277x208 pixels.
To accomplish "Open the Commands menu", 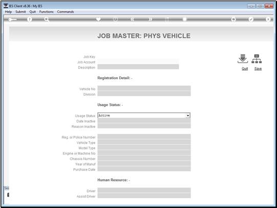I will (66, 12).
